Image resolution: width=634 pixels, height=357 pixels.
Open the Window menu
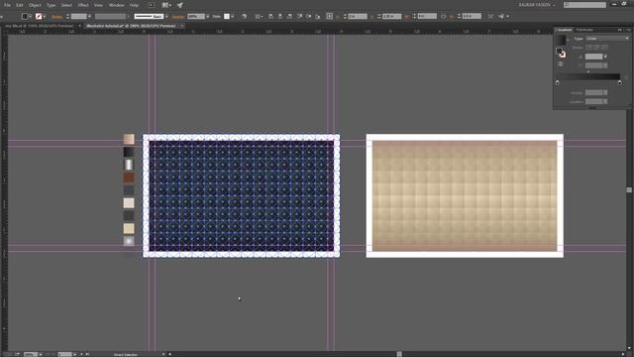point(117,5)
